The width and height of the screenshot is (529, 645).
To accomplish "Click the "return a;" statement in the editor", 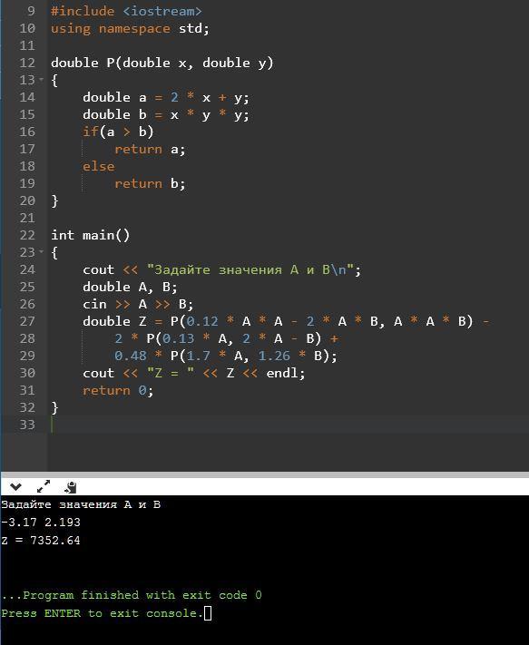I will tap(150, 150).
